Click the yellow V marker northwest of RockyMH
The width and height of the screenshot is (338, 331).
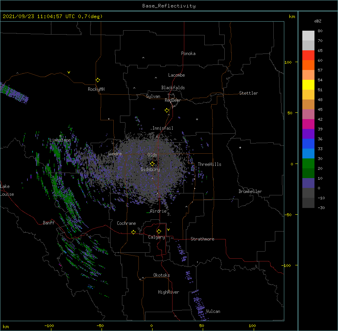(69, 72)
